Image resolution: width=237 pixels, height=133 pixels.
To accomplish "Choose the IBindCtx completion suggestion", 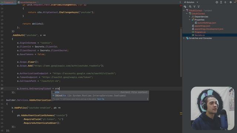I will tap(100, 96).
